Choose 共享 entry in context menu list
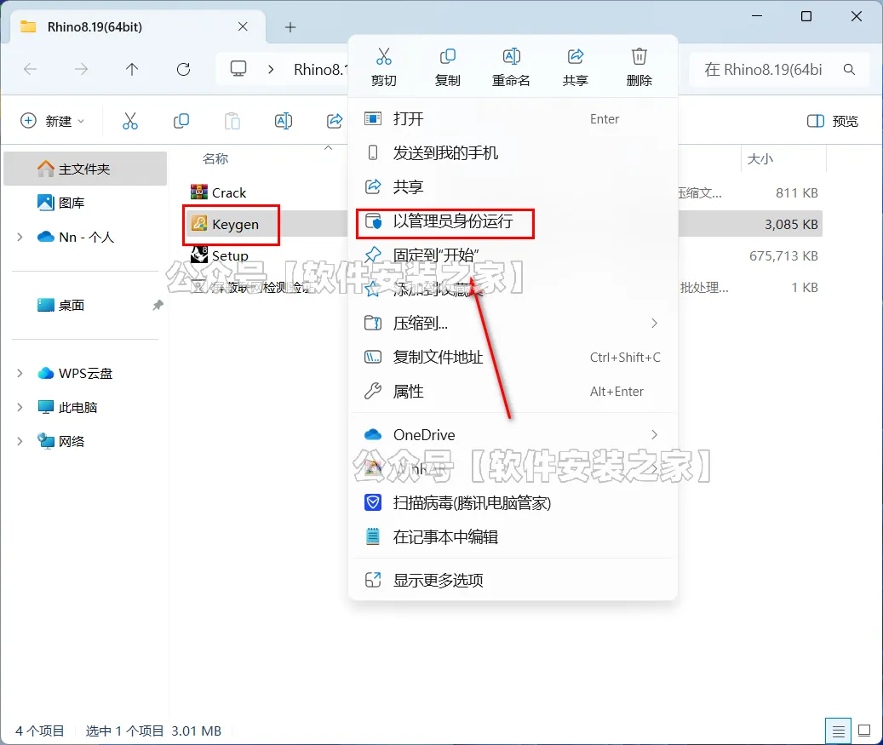This screenshot has height=745, width=883. [513, 186]
